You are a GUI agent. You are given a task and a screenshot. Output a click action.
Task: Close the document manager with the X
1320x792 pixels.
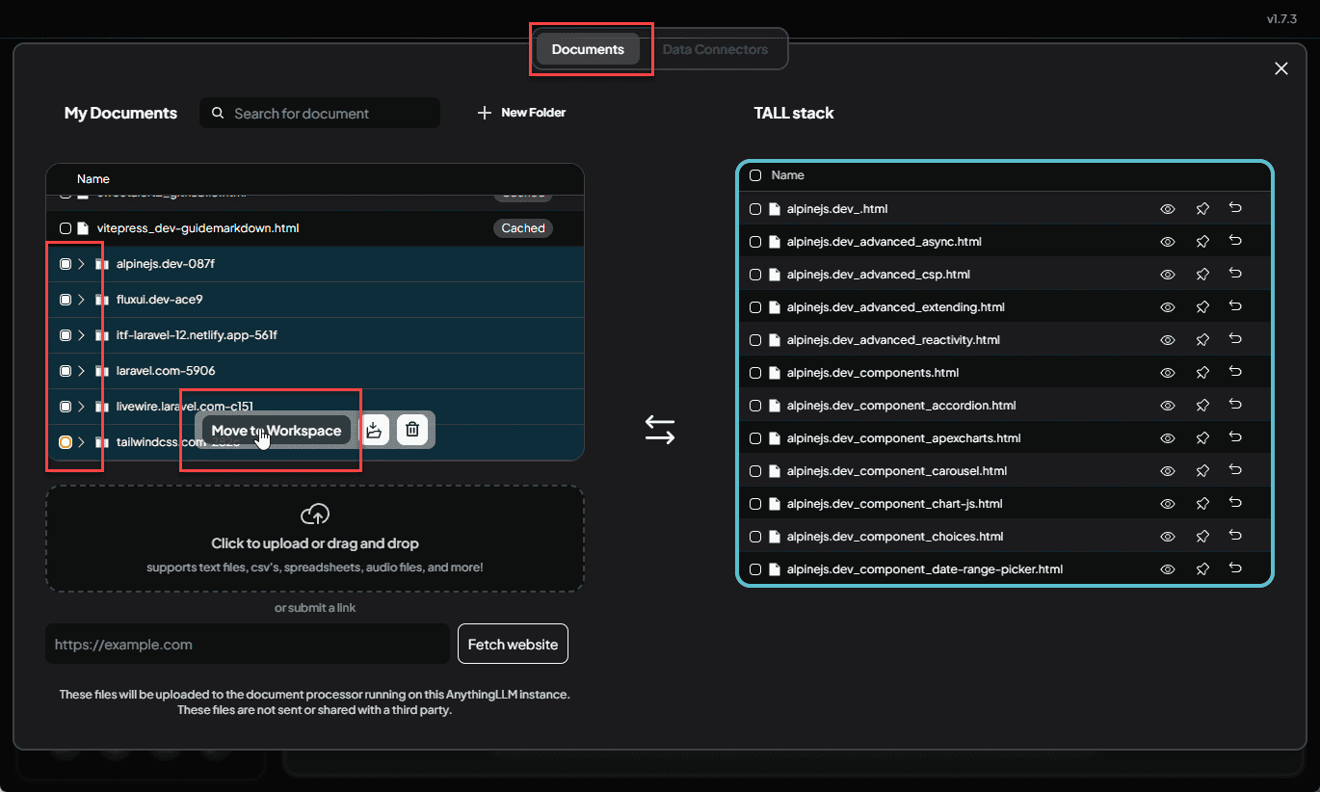(1281, 68)
